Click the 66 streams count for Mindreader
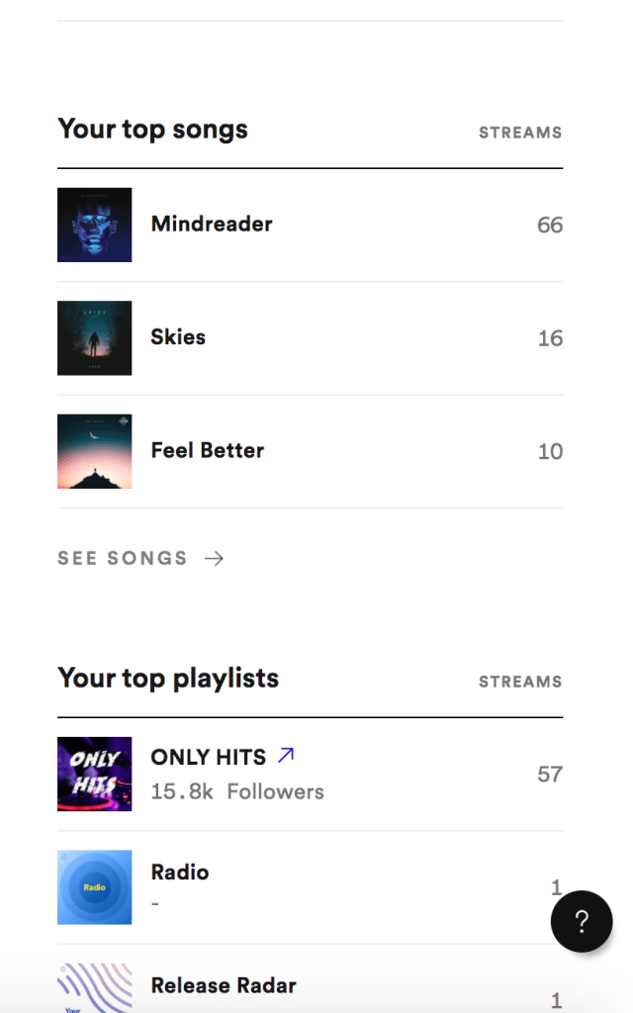Screen dimensions: 633x1013 click(x=550, y=226)
